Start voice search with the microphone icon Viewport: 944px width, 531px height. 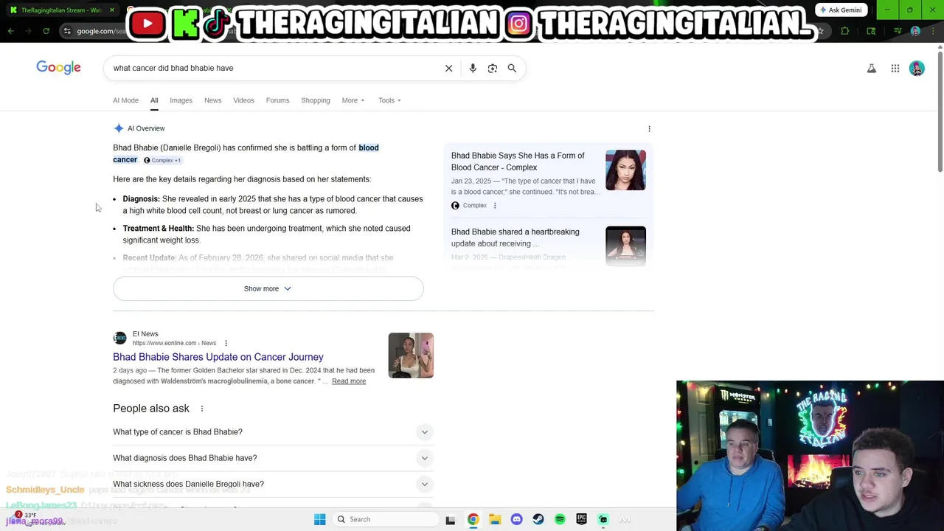(473, 68)
